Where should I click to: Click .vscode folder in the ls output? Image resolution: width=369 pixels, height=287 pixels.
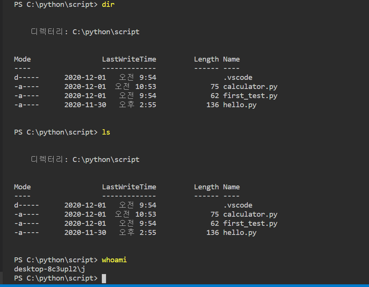[x=238, y=205]
